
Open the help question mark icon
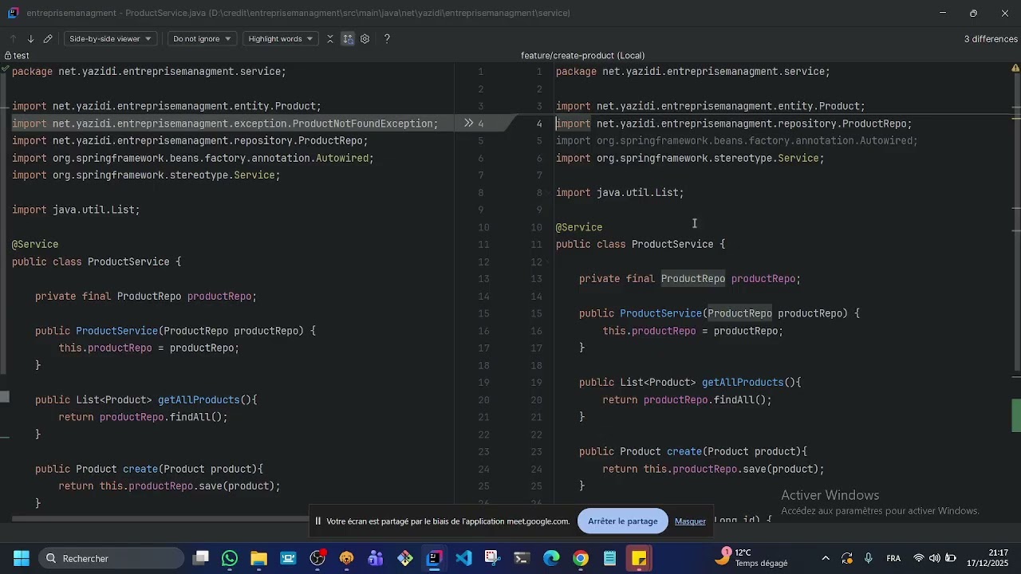(387, 38)
